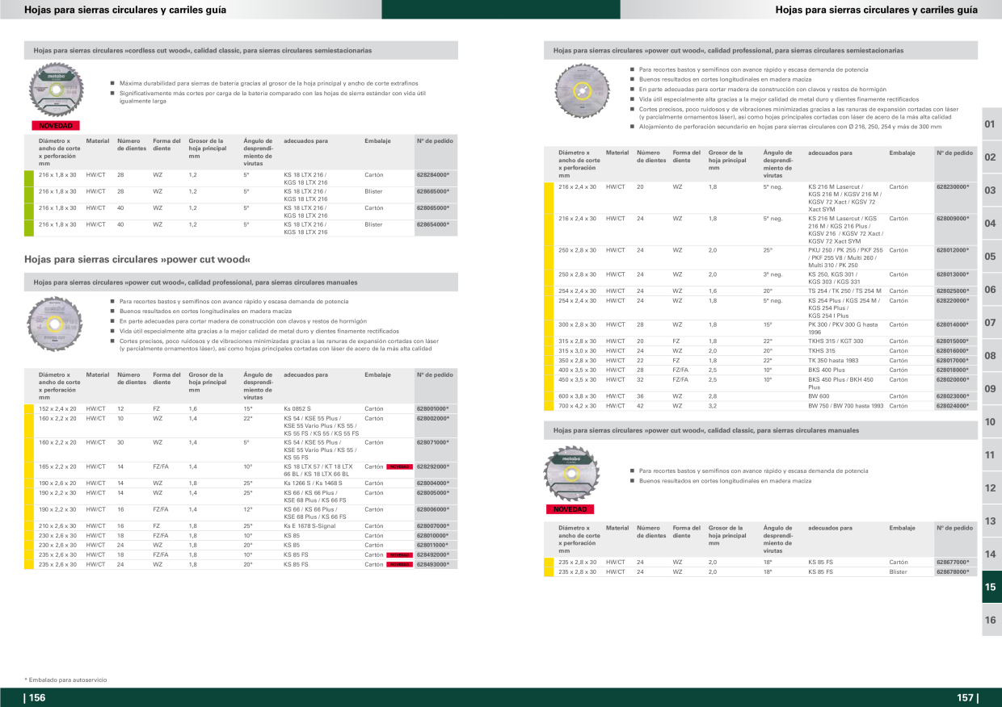Pick order number 628220000*
This screenshot has width=1002, height=707.
tap(953, 301)
